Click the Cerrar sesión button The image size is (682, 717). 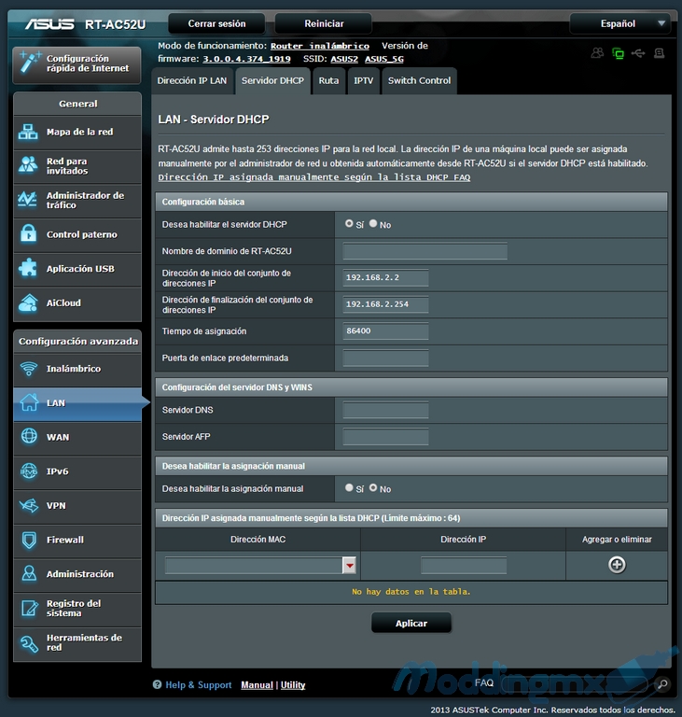(x=216, y=23)
